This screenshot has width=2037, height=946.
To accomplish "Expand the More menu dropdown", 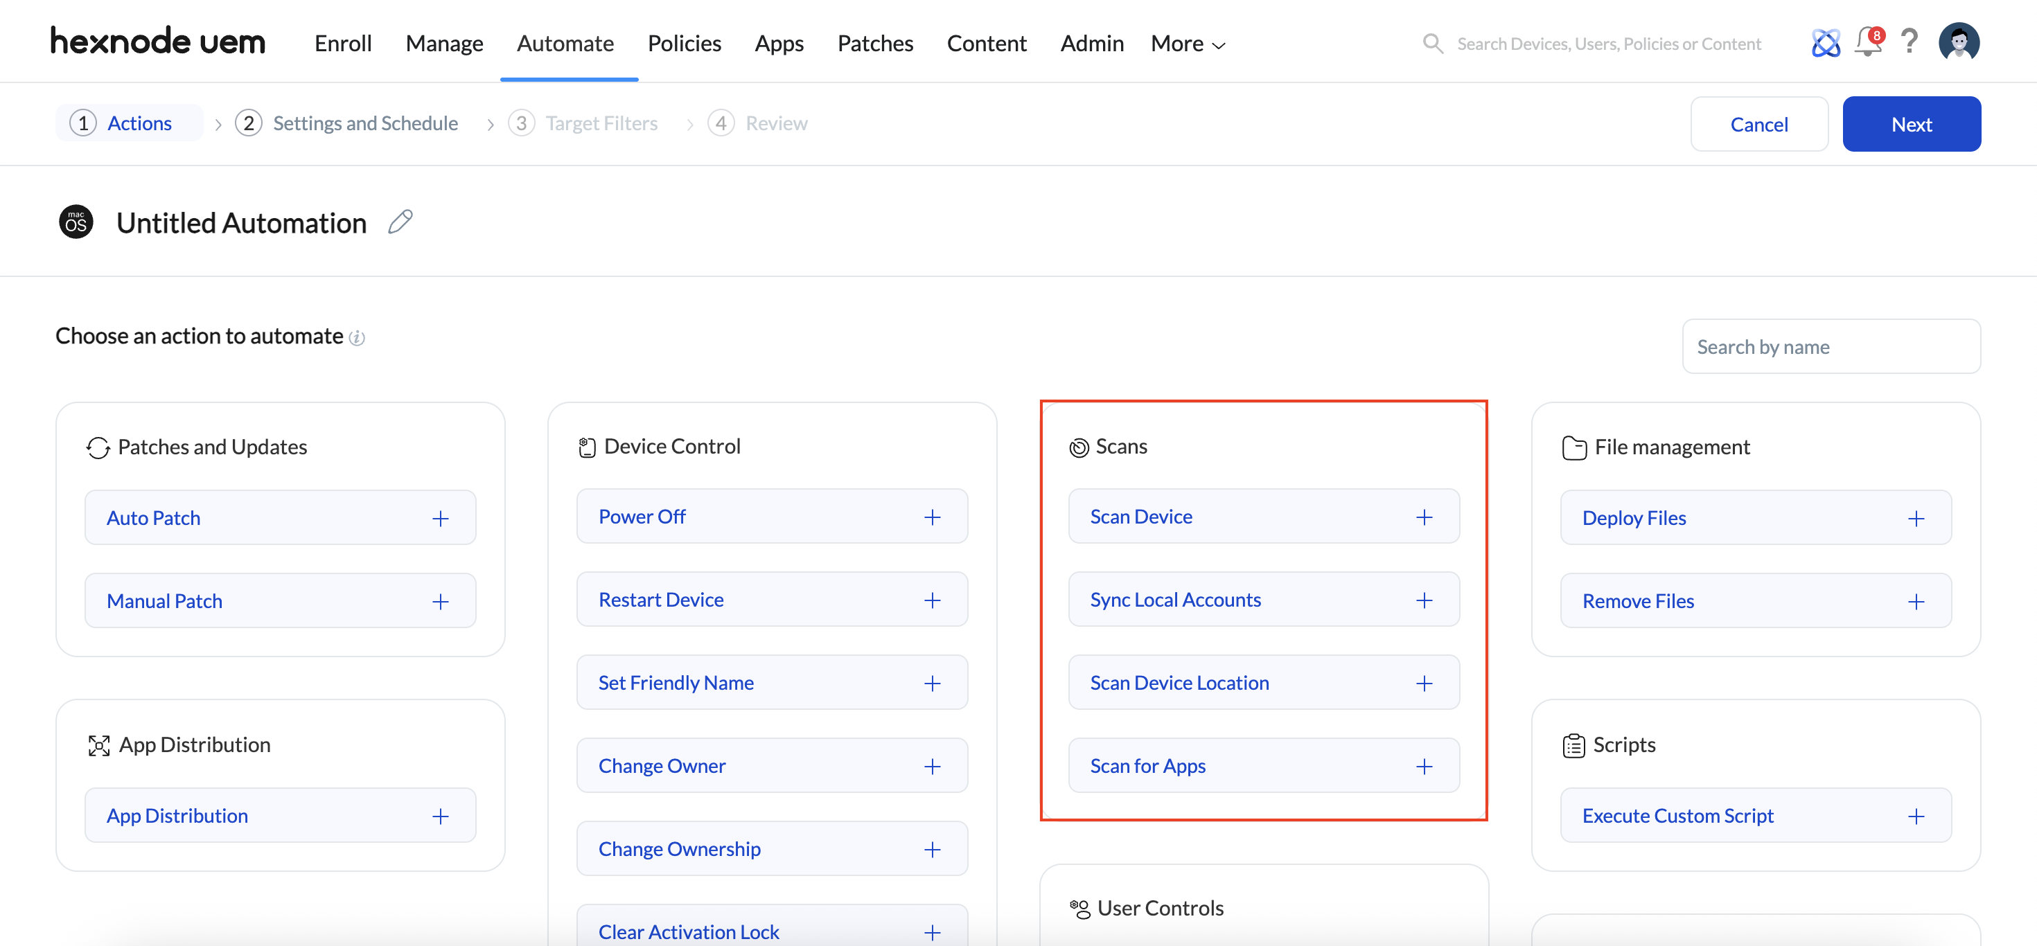I will pos(1188,44).
